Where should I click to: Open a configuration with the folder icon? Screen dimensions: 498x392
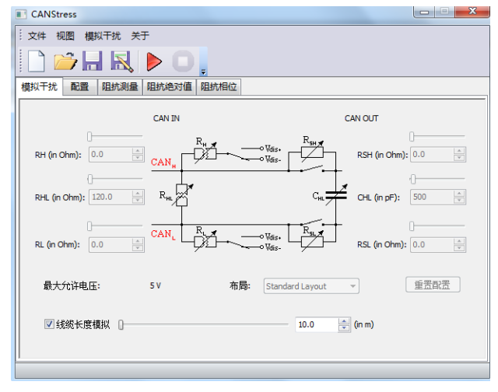point(65,61)
